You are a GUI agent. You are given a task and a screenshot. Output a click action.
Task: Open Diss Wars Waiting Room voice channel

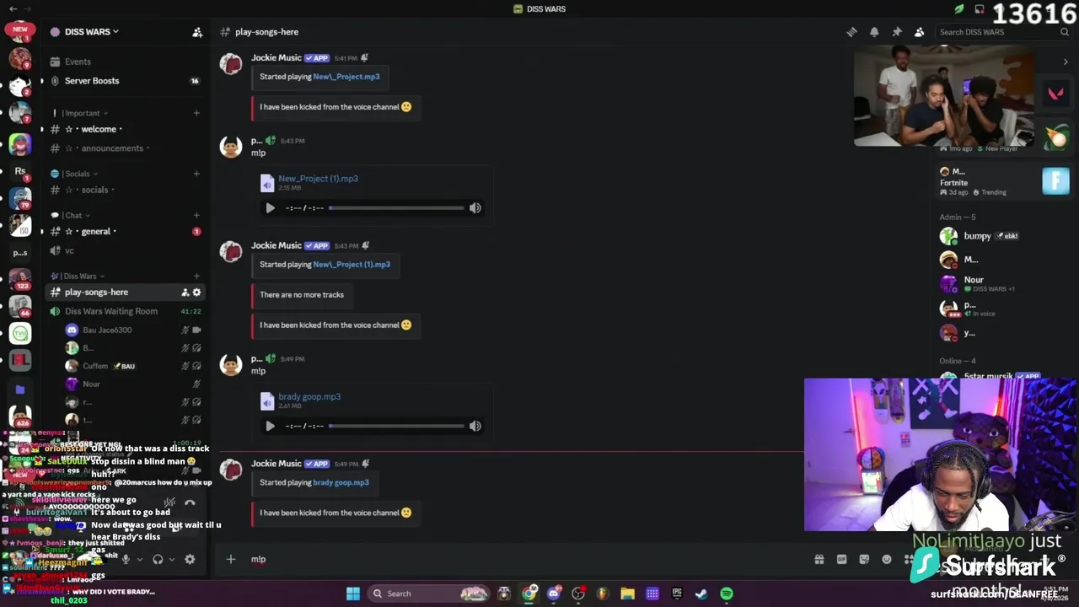point(111,311)
